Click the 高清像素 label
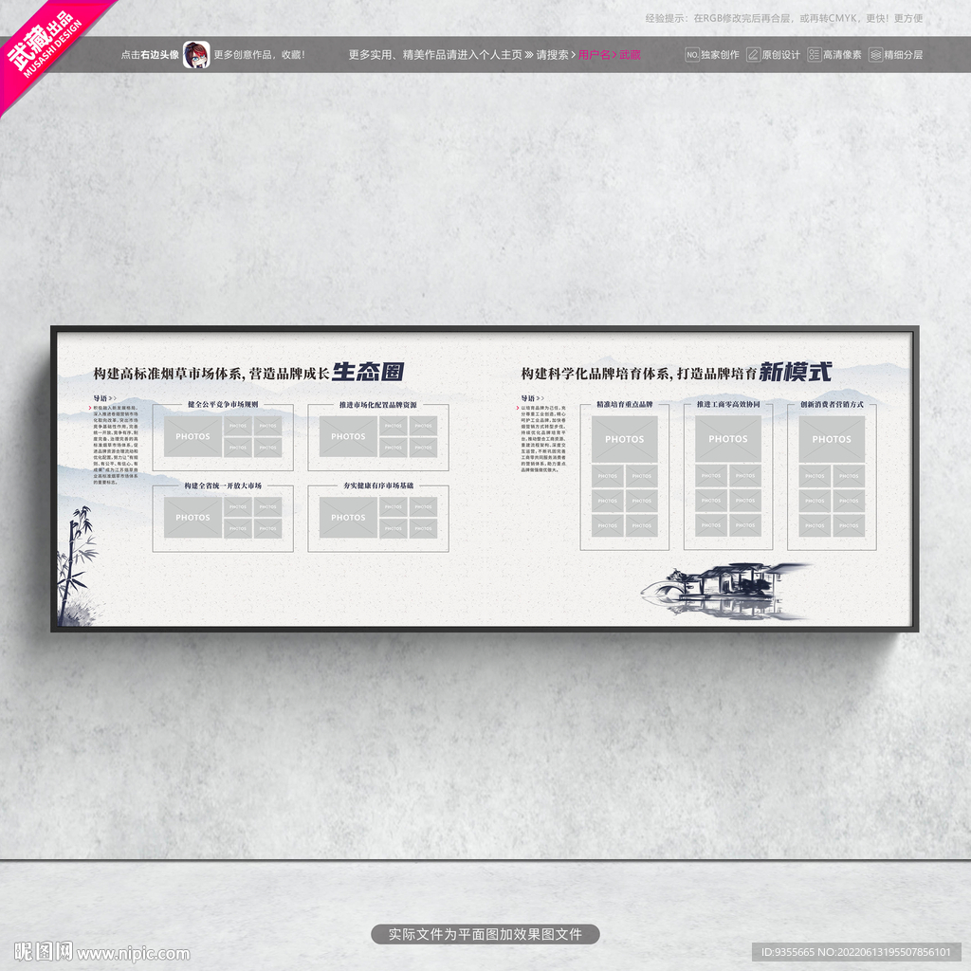 (x=842, y=54)
